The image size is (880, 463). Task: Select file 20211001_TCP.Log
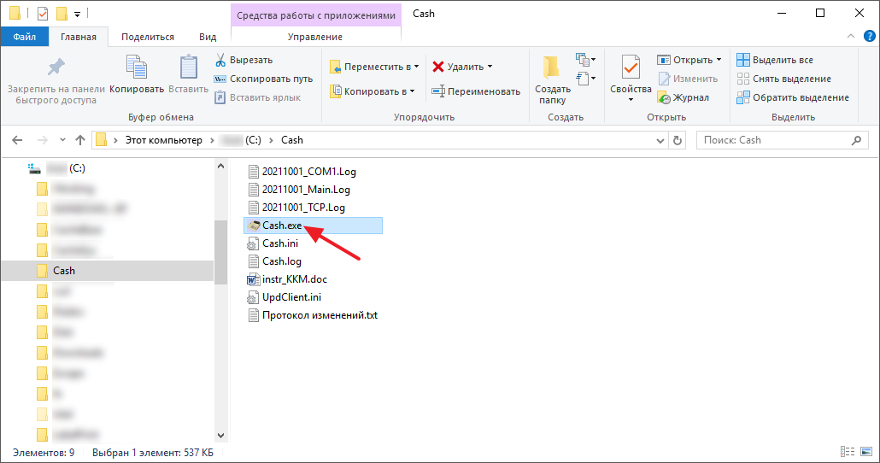[296, 208]
